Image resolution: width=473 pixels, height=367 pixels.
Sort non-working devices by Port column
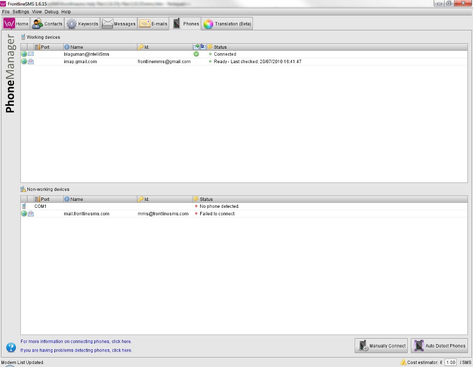[48, 199]
